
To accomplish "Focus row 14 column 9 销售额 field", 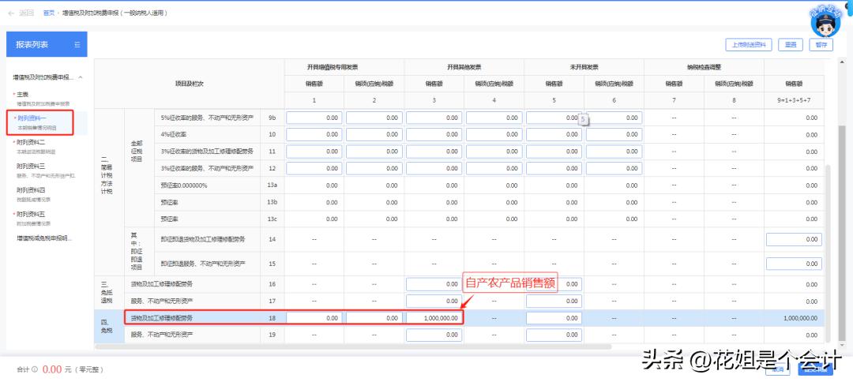I will click(794, 239).
